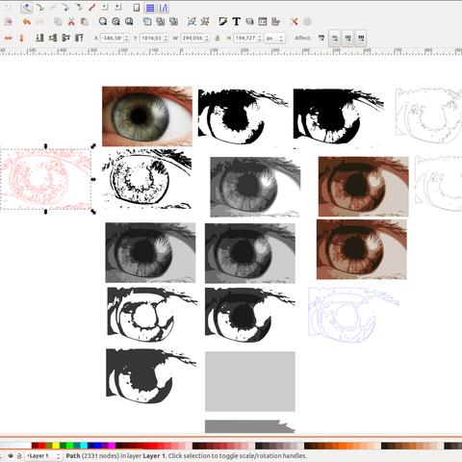The image size is (462, 462).
Task: Select the original color eye photo
Action: click(147, 116)
